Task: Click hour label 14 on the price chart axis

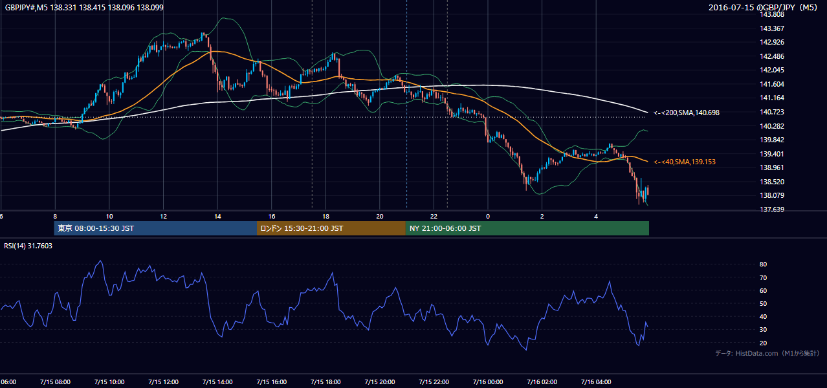Action: tap(218, 216)
